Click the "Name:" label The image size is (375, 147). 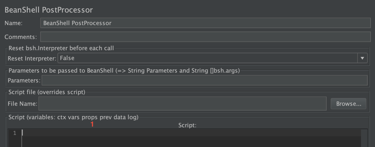tap(14, 23)
